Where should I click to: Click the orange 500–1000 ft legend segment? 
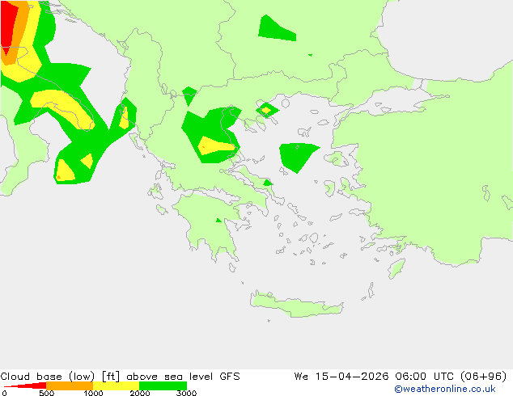point(70,385)
